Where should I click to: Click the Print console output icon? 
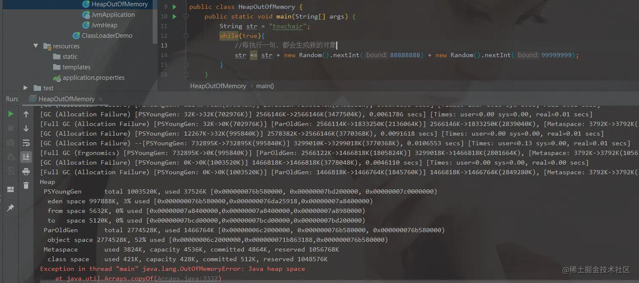pyautogui.click(x=26, y=171)
